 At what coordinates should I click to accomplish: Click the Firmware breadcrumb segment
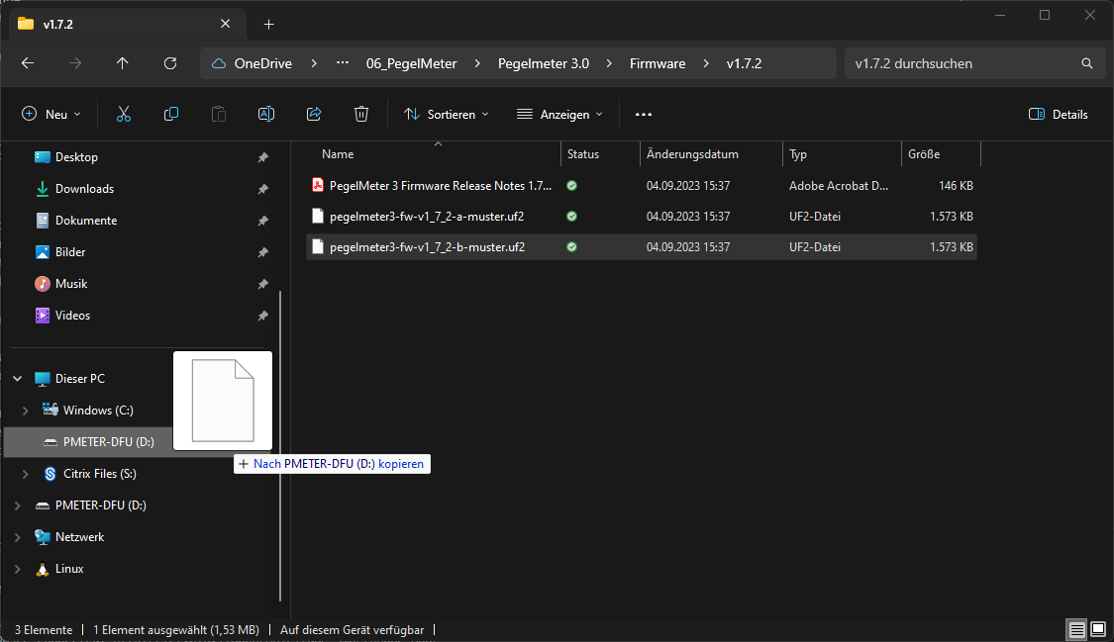tap(658, 63)
